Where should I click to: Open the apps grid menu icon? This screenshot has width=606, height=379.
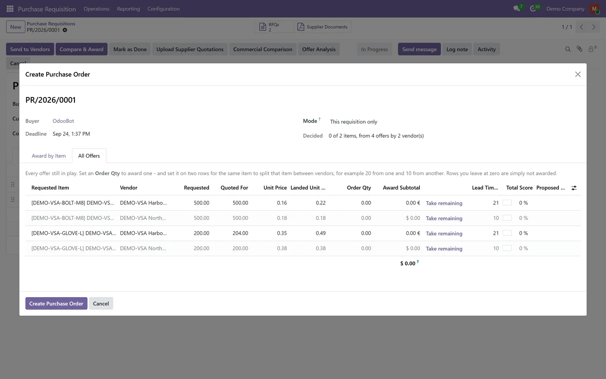pos(10,9)
